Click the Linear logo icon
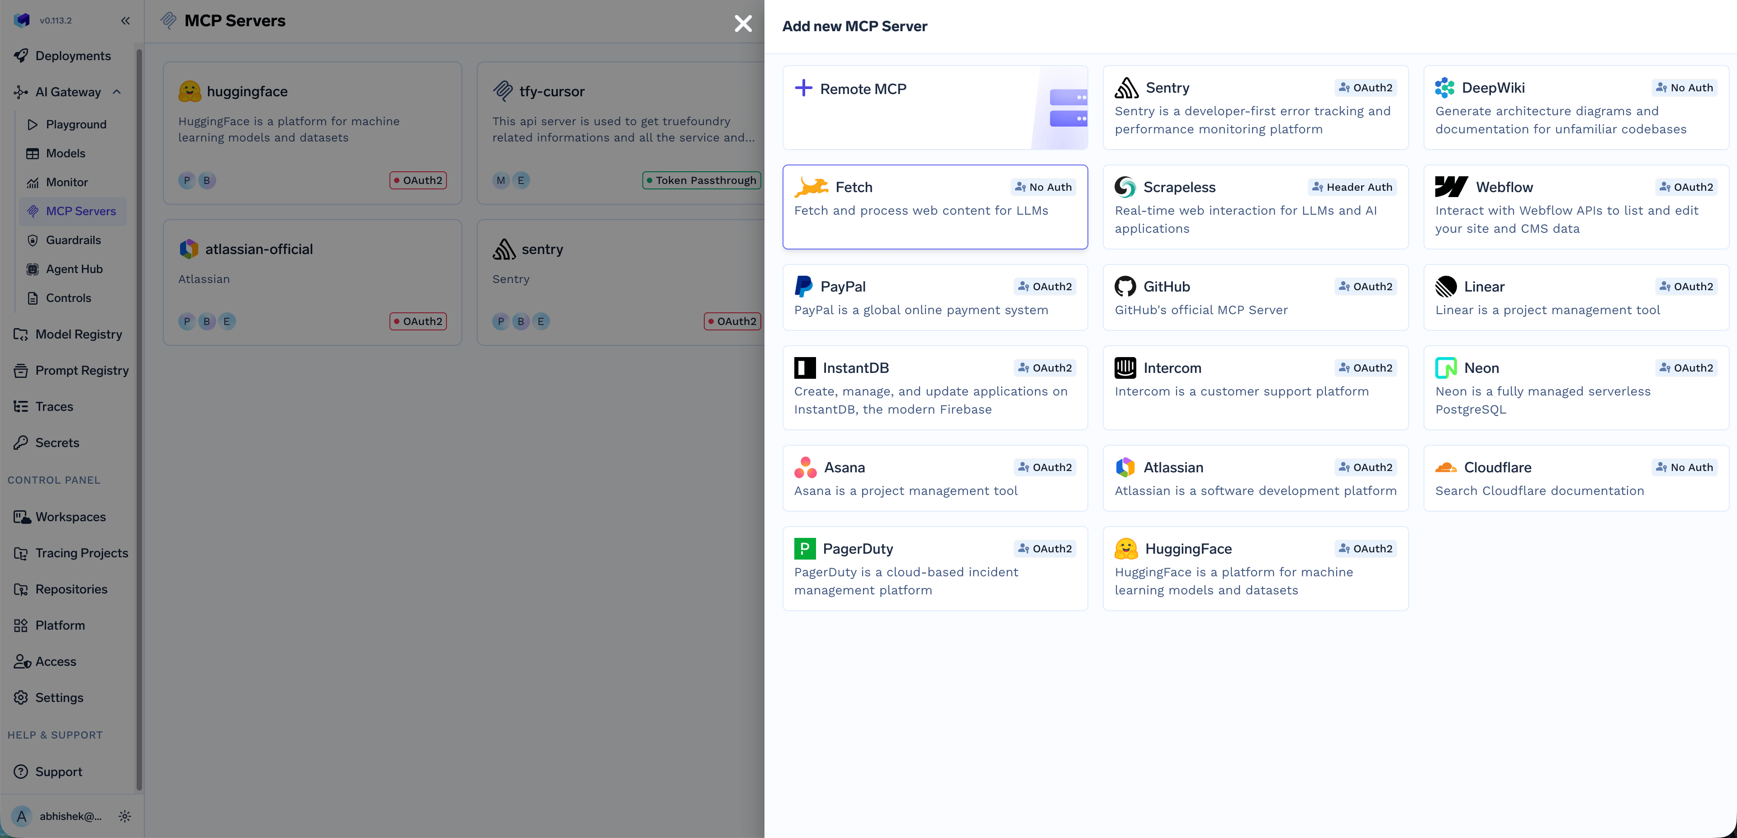 coord(1446,286)
